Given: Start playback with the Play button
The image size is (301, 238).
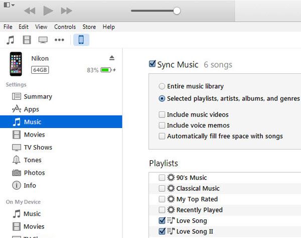Looking at the screenshot, I should (x=48, y=11).
